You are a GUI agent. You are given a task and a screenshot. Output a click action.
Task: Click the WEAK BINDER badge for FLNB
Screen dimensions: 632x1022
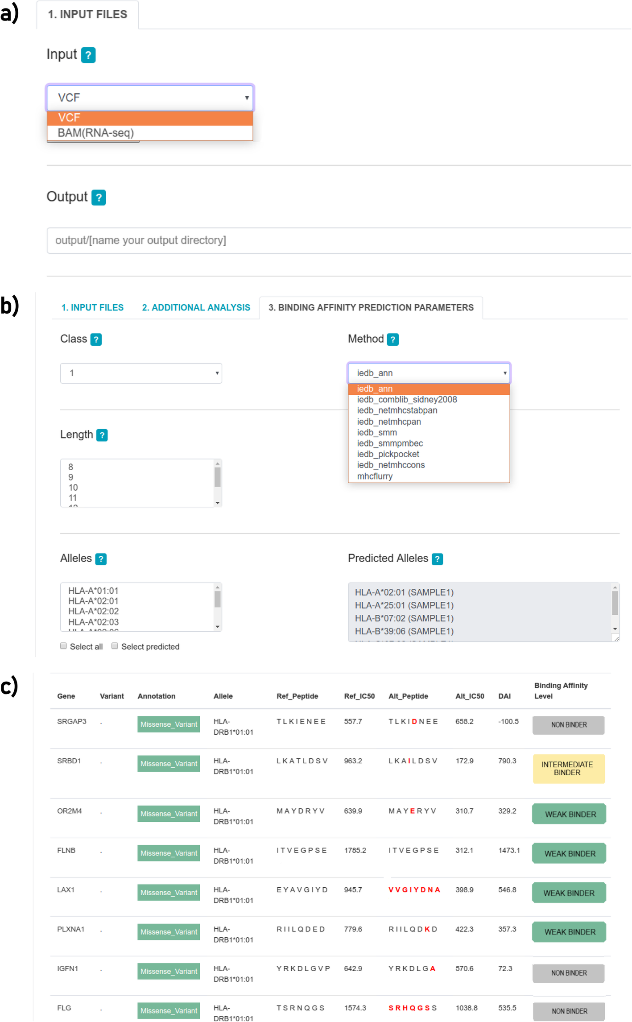pyautogui.click(x=569, y=853)
